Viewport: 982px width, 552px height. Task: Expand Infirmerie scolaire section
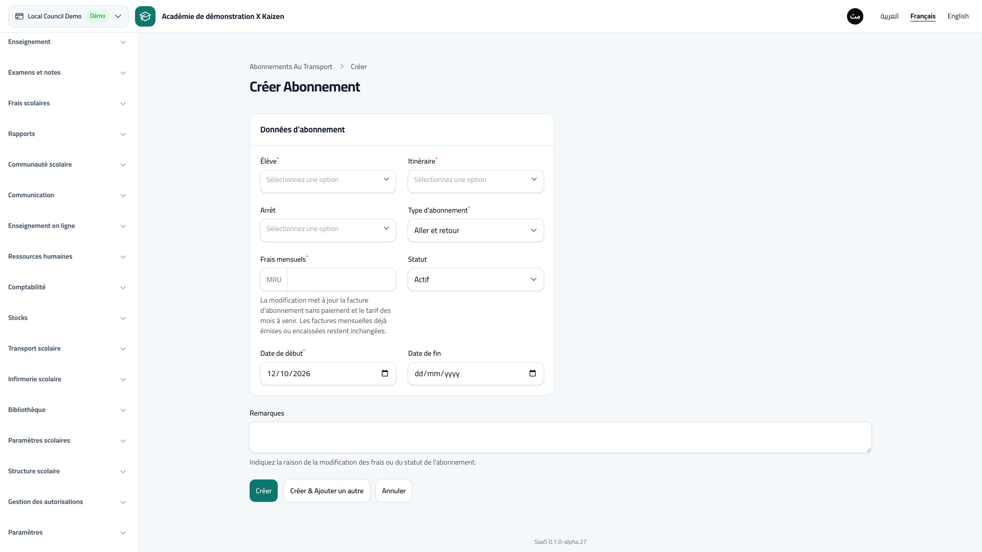pos(67,379)
